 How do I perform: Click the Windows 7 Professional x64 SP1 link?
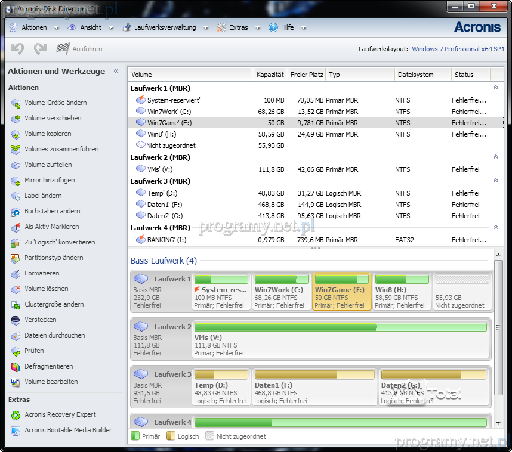pos(458,49)
